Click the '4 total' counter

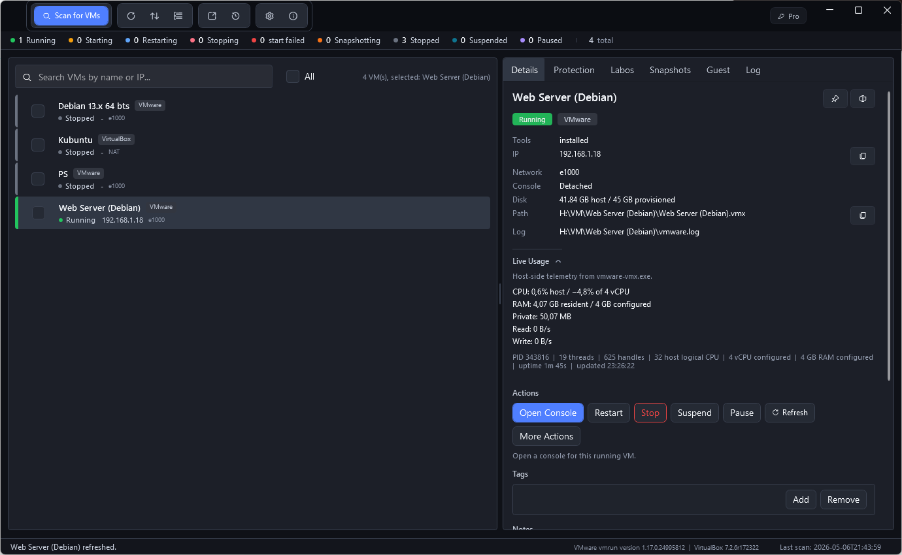pyautogui.click(x=601, y=40)
